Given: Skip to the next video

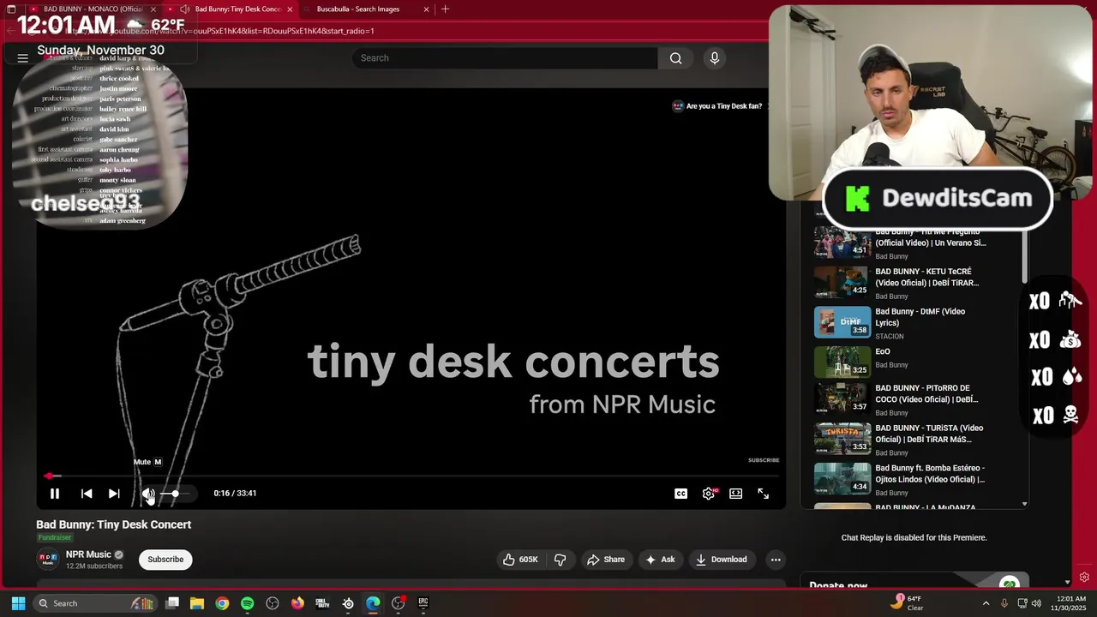Looking at the screenshot, I should tap(114, 494).
